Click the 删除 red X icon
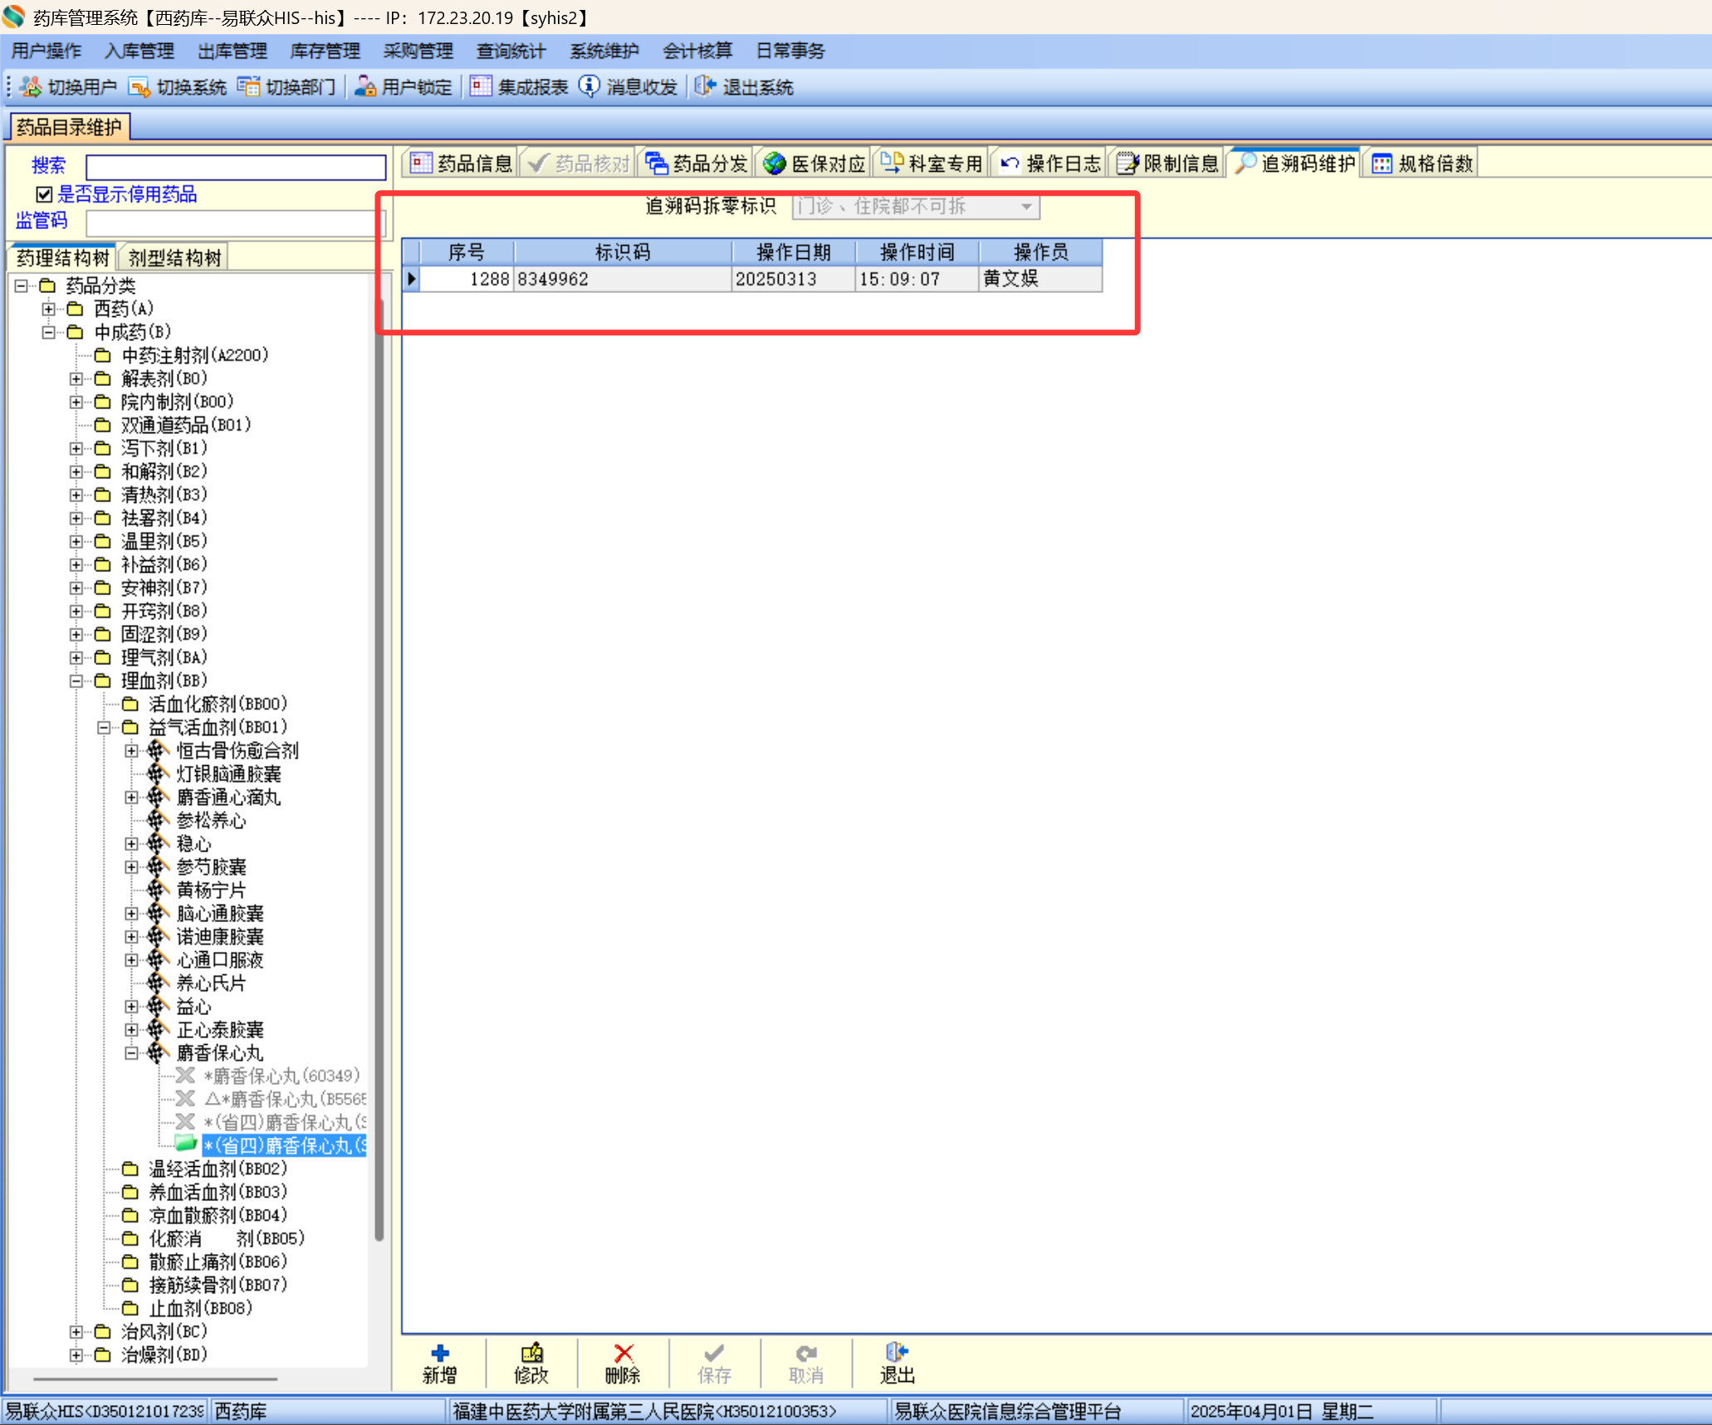Screen dimensions: 1712x1425 (623, 1353)
